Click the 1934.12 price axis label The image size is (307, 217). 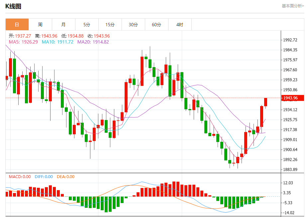click(290, 110)
